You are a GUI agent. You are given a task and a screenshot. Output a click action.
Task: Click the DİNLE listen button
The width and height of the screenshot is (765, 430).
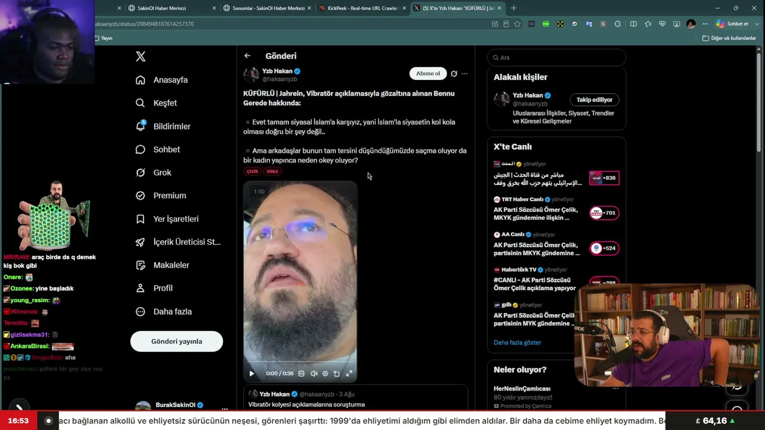273,171
